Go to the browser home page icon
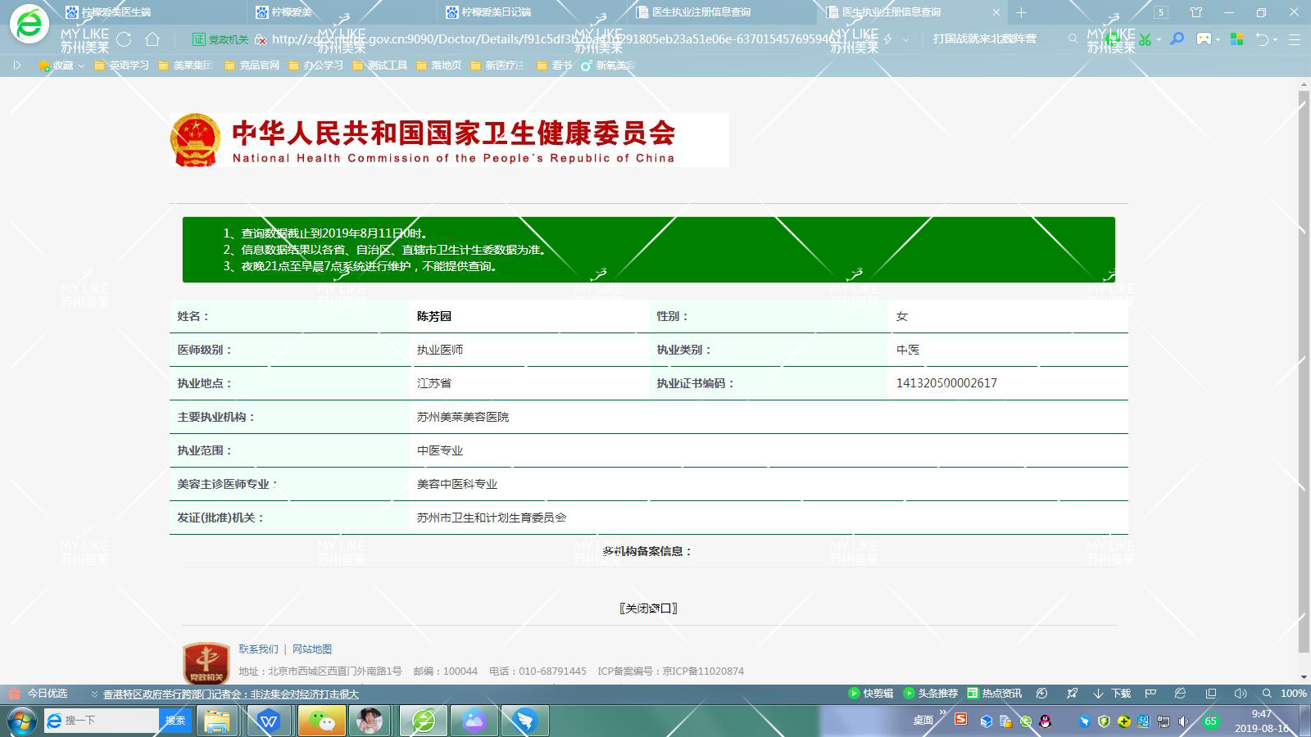Viewport: 1311px width, 737px height. pyautogui.click(x=152, y=39)
